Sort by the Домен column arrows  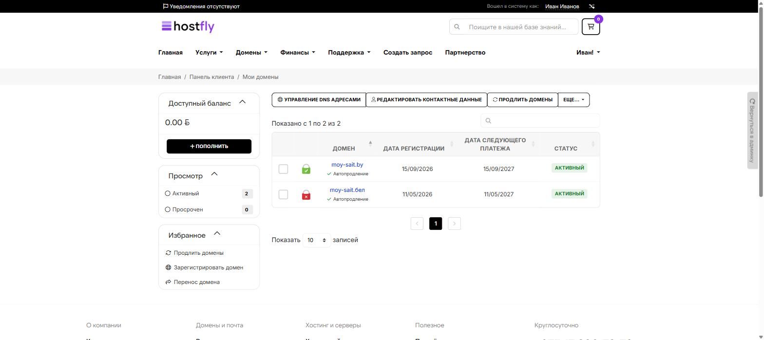tap(370, 143)
